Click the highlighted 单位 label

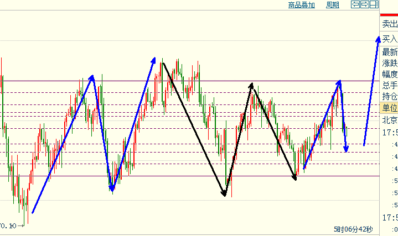[389, 108]
